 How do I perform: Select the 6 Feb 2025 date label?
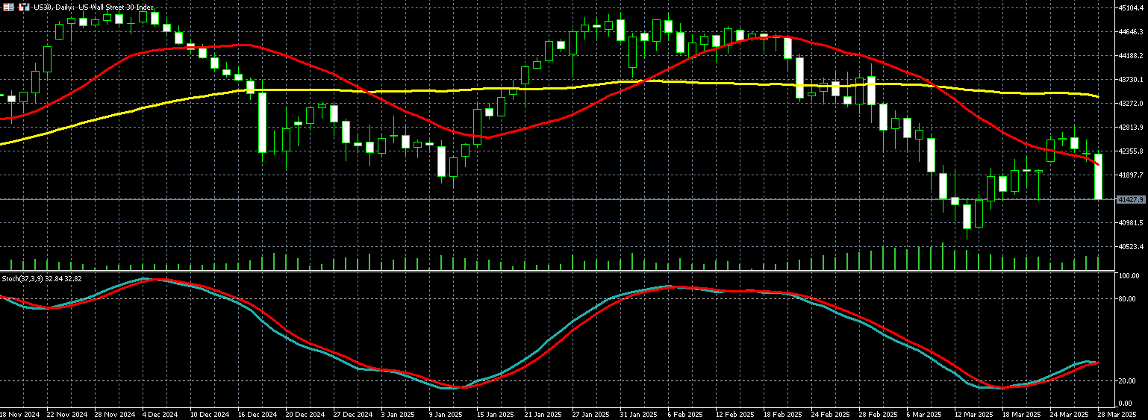coord(684,413)
